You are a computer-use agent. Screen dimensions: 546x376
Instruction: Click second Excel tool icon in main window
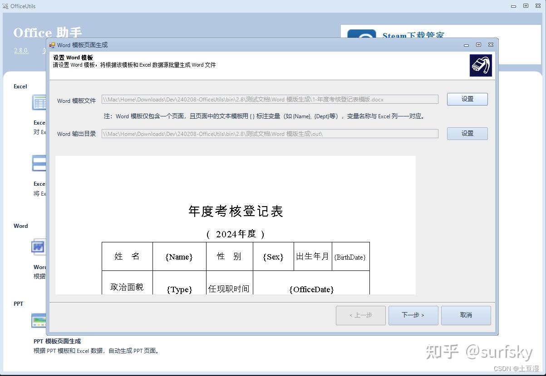click(39, 163)
